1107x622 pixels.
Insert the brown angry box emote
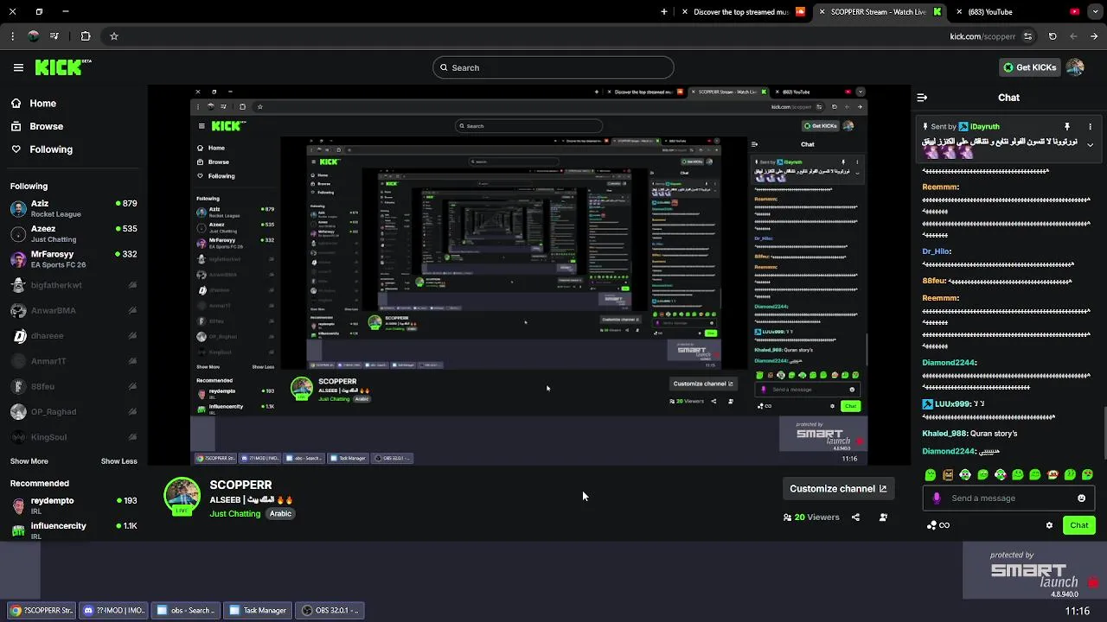pyautogui.click(x=948, y=474)
